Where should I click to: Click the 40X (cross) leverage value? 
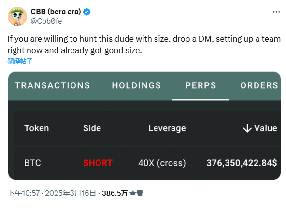(162, 163)
